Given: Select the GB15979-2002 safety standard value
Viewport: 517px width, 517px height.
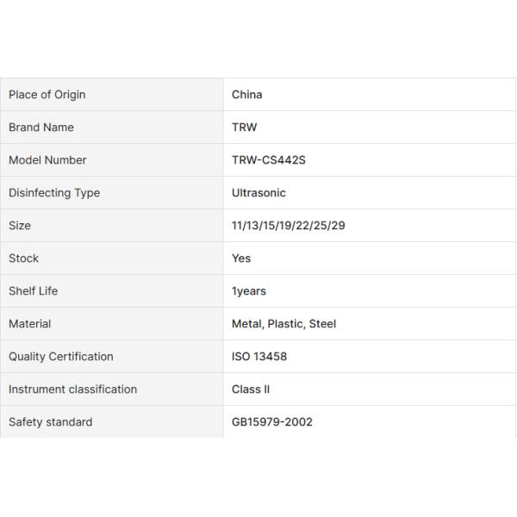Looking at the screenshot, I should (272, 422).
